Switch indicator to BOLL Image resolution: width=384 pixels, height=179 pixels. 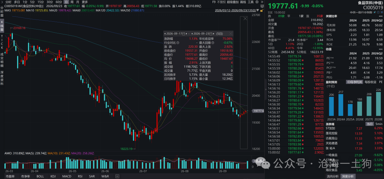(41, 176)
